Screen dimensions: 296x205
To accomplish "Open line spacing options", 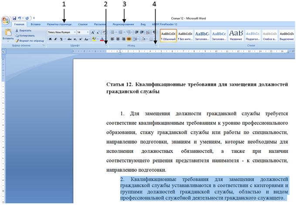I will coord(136,39).
